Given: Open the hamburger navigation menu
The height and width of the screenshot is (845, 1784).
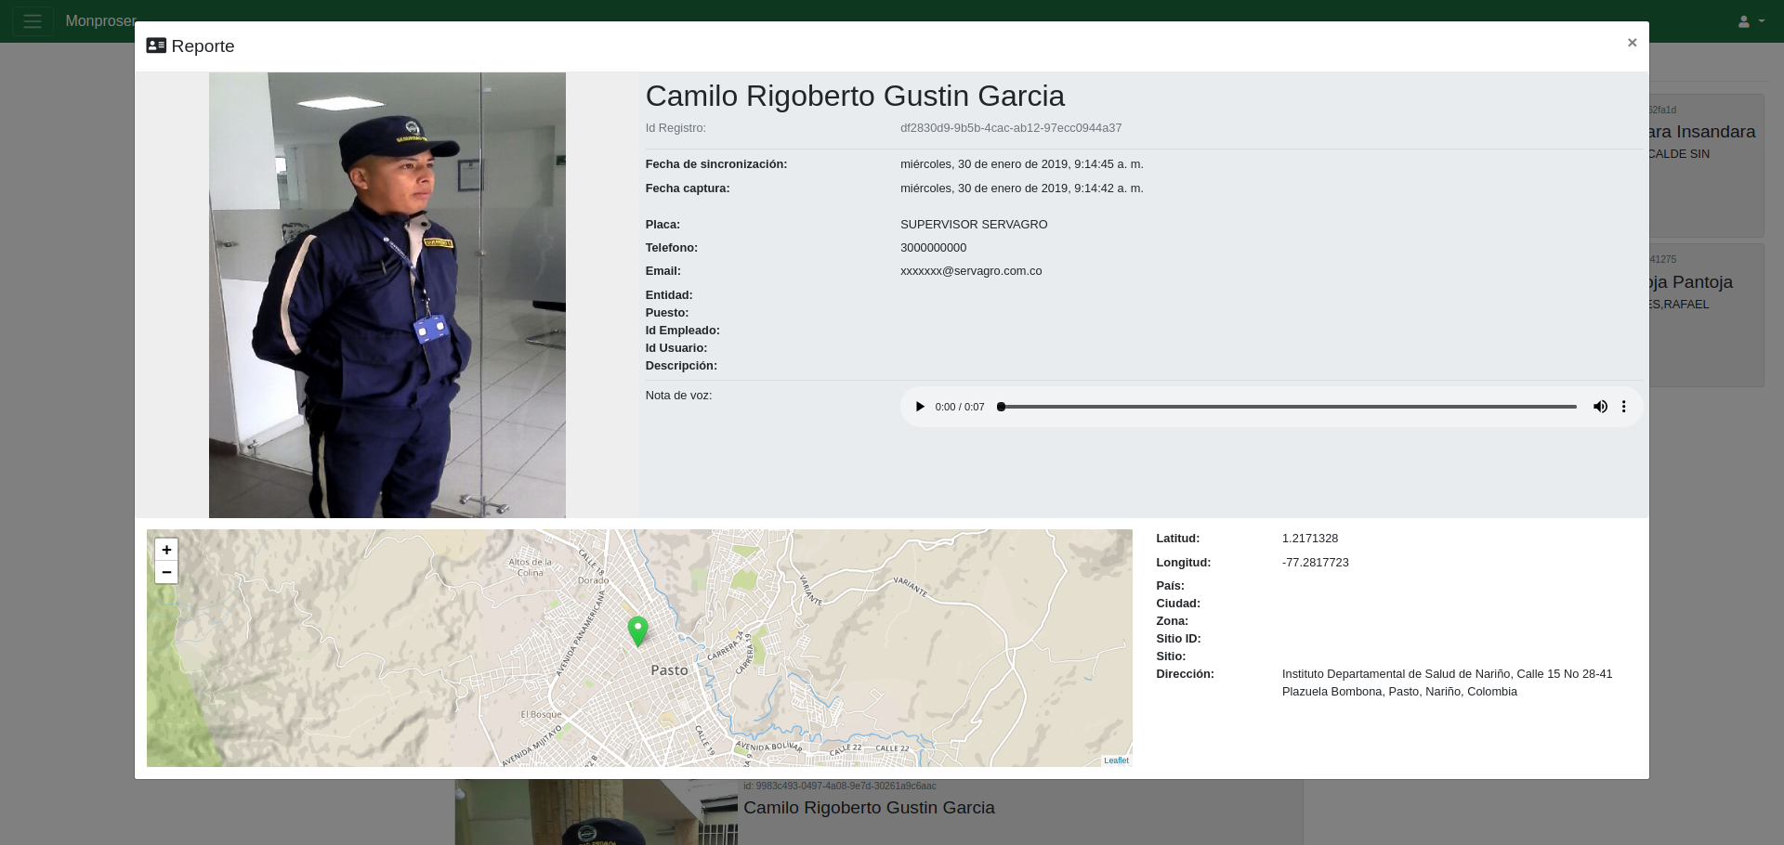Looking at the screenshot, I should click(33, 21).
